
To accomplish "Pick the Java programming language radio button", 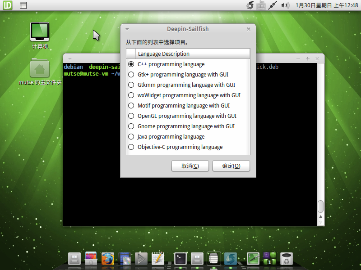I will (131, 137).
